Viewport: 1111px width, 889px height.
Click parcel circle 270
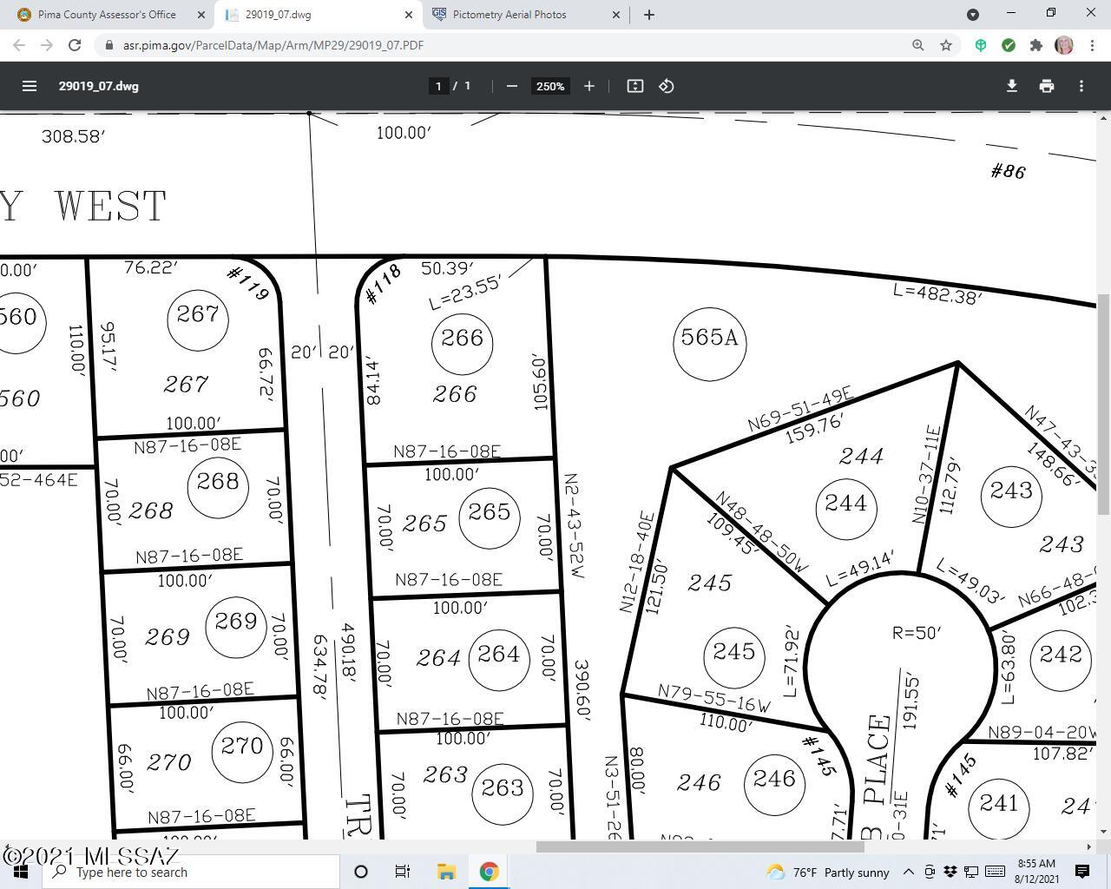click(x=242, y=751)
